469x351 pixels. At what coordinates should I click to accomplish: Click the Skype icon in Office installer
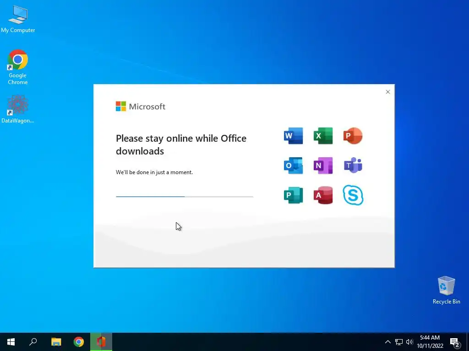(353, 195)
